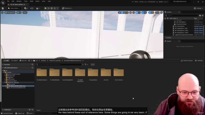Viewport: 205px width, 115px height.
Task: Open the quick add content menu
Action: coord(26,8)
